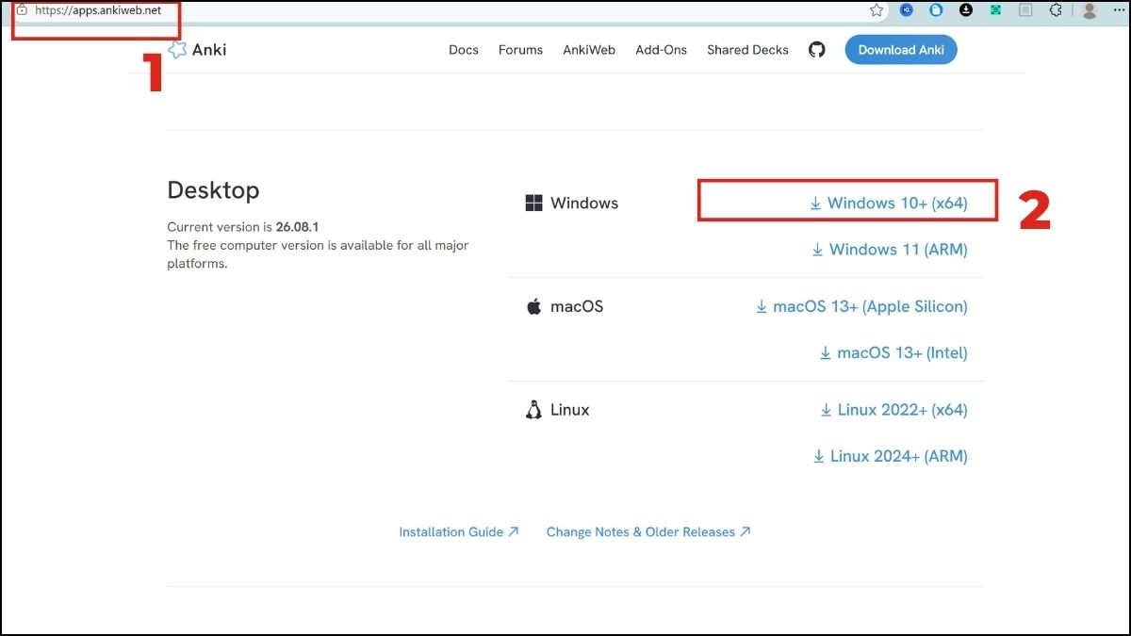The height and width of the screenshot is (636, 1131).
Task: Open the blue IQ extension icon
Action: tap(907, 10)
